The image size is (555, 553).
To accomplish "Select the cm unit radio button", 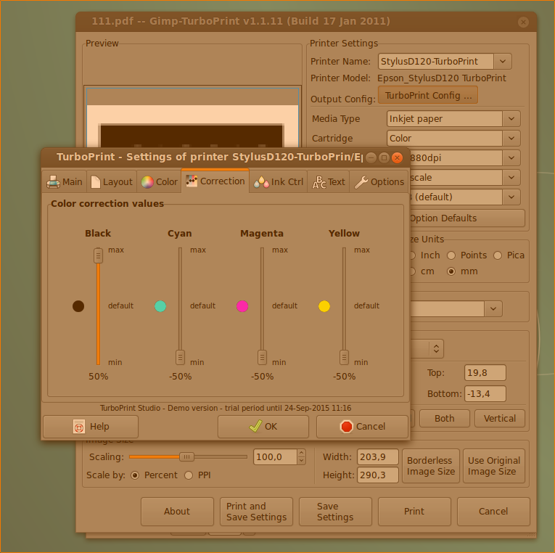I will click(x=412, y=271).
